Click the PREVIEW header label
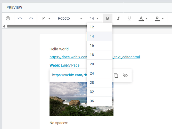Screen dimensions: 172x129 tap(14, 7)
